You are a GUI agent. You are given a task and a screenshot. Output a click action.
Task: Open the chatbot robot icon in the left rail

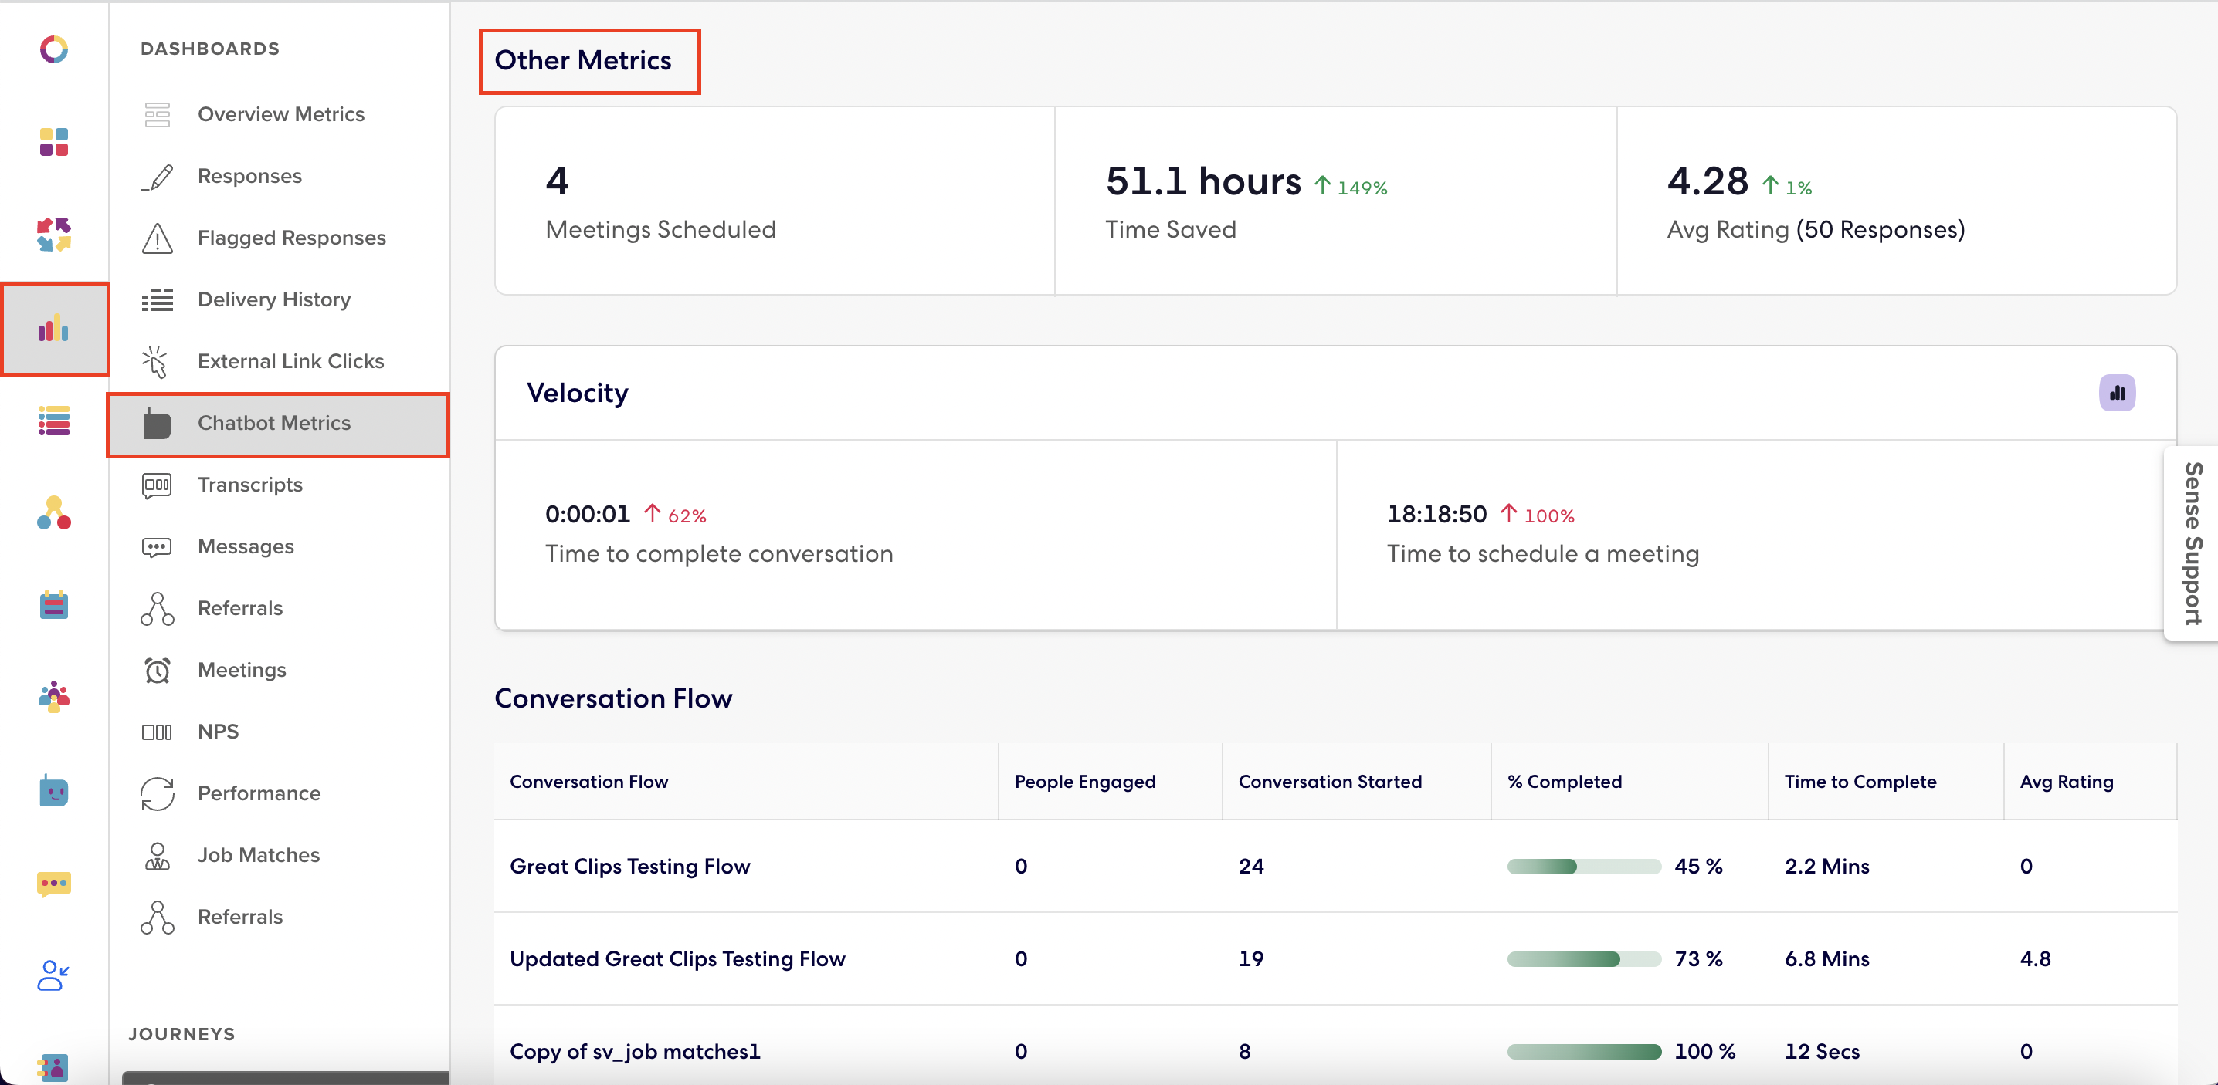pyautogui.click(x=53, y=792)
